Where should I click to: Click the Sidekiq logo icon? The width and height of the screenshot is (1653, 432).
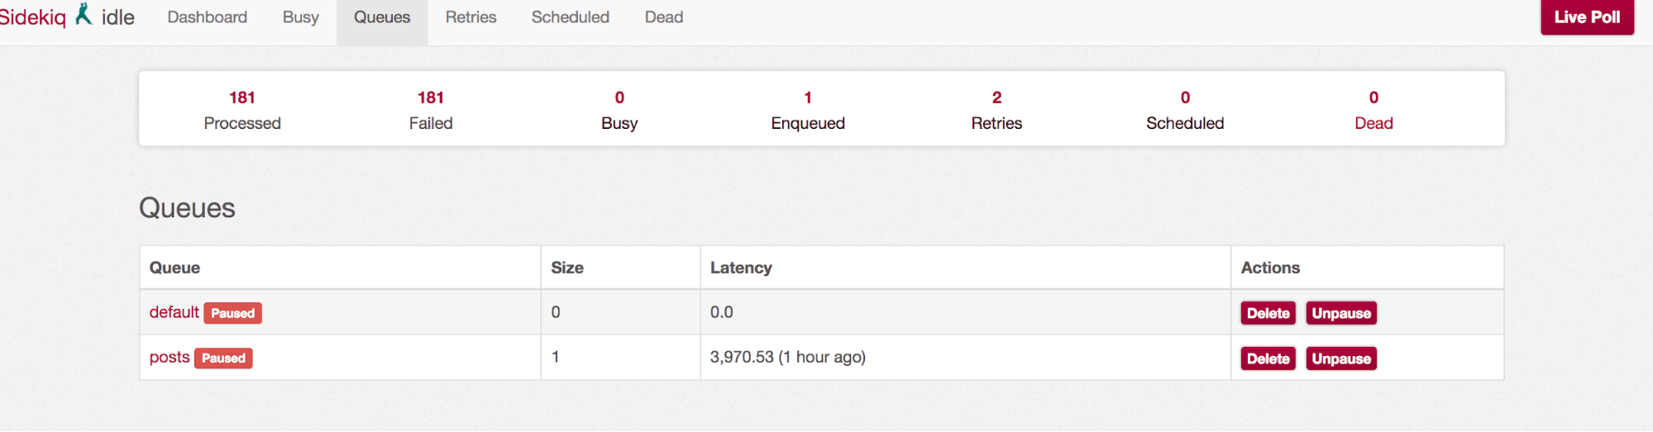pos(84,14)
